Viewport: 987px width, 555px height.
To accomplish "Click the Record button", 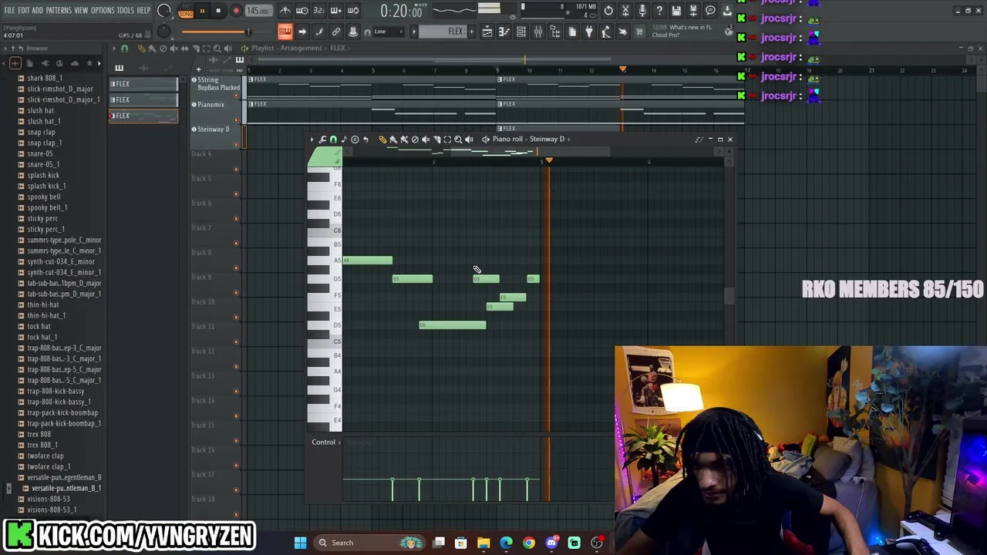I will click(x=236, y=11).
